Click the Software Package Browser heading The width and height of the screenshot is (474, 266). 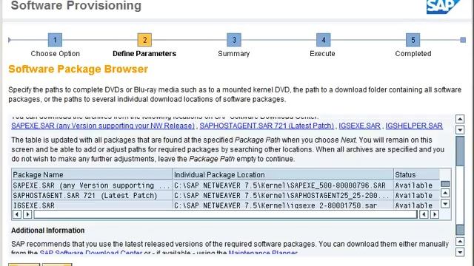[79, 69]
